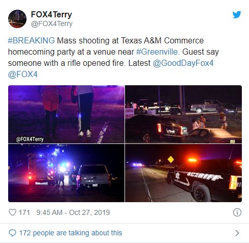The height and width of the screenshot is (243, 249).
Task: Click the 171 likes count
Action: coord(24,212)
